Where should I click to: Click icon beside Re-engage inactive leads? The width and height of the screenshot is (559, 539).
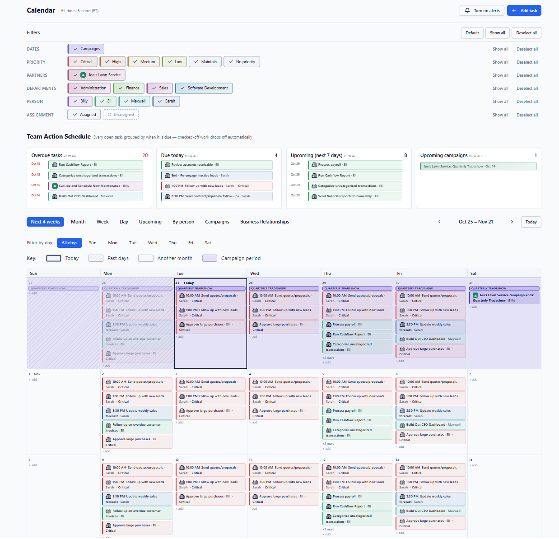coord(168,175)
